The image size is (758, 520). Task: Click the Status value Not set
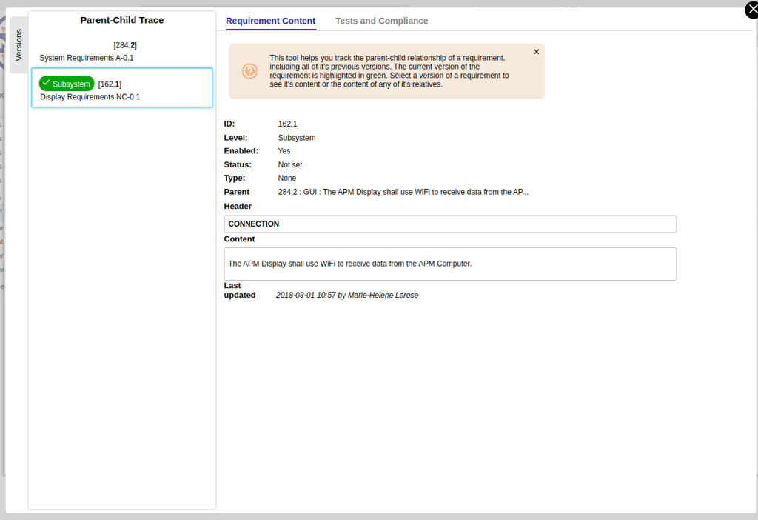pyautogui.click(x=289, y=165)
